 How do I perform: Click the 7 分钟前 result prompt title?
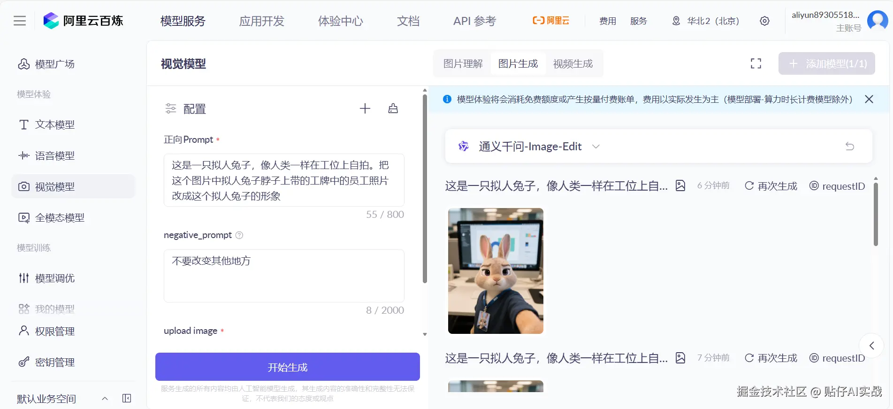[556, 358]
